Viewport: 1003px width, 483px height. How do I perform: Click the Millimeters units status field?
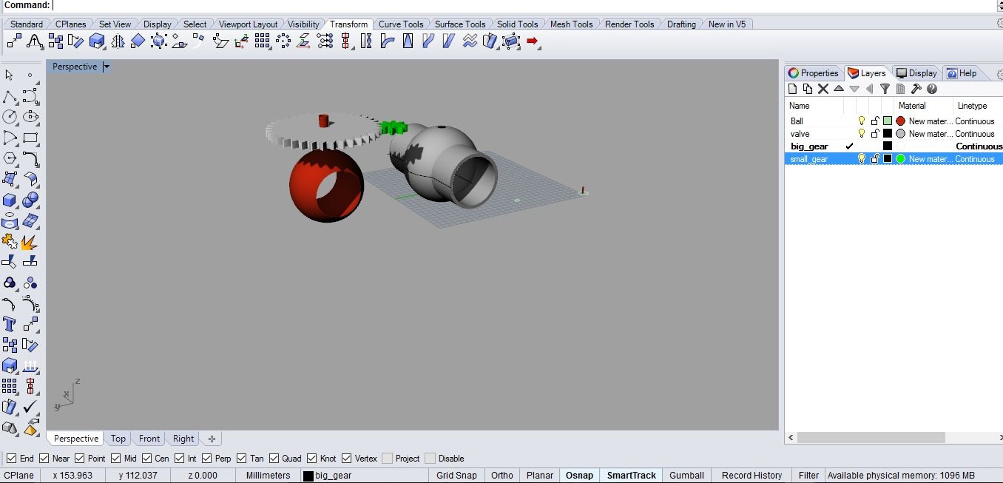pyautogui.click(x=268, y=476)
